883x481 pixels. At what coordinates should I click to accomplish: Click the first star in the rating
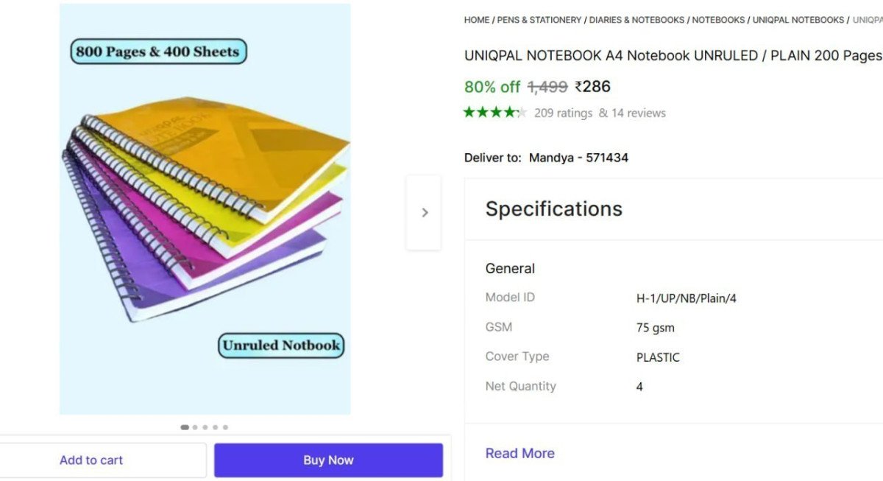[x=467, y=112]
